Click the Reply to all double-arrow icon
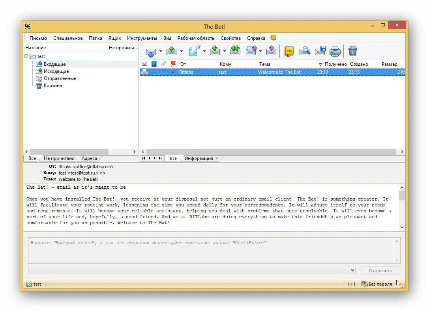This screenshot has height=312, width=429. [235, 51]
